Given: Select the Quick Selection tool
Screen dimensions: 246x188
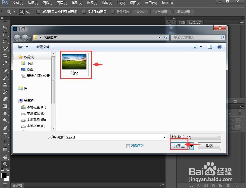Looking at the screenshot, I should (x=5, y=49).
